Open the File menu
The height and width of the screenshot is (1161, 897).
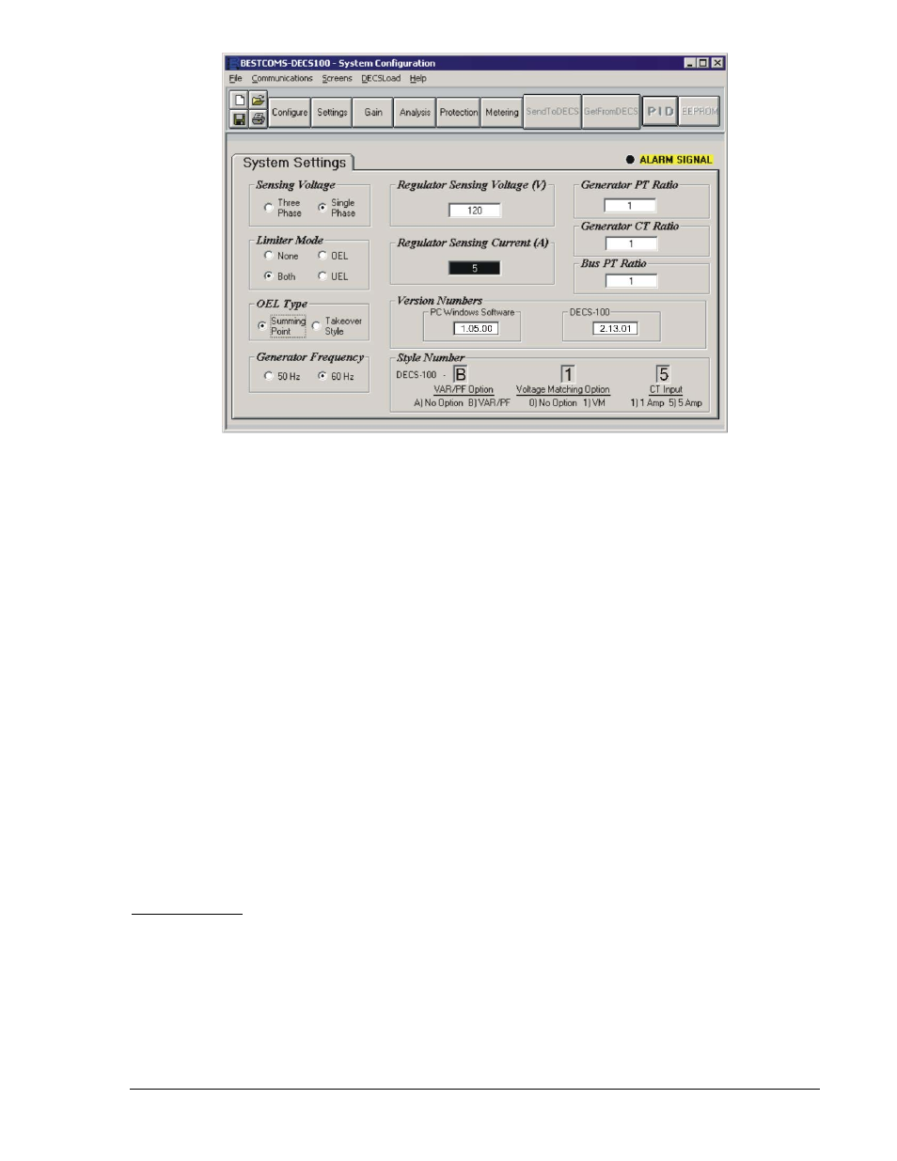tap(236, 79)
